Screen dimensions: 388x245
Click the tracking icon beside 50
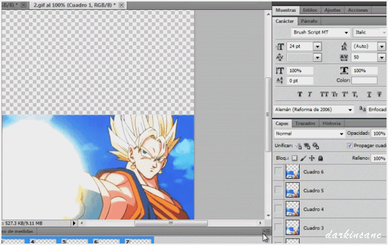344,58
